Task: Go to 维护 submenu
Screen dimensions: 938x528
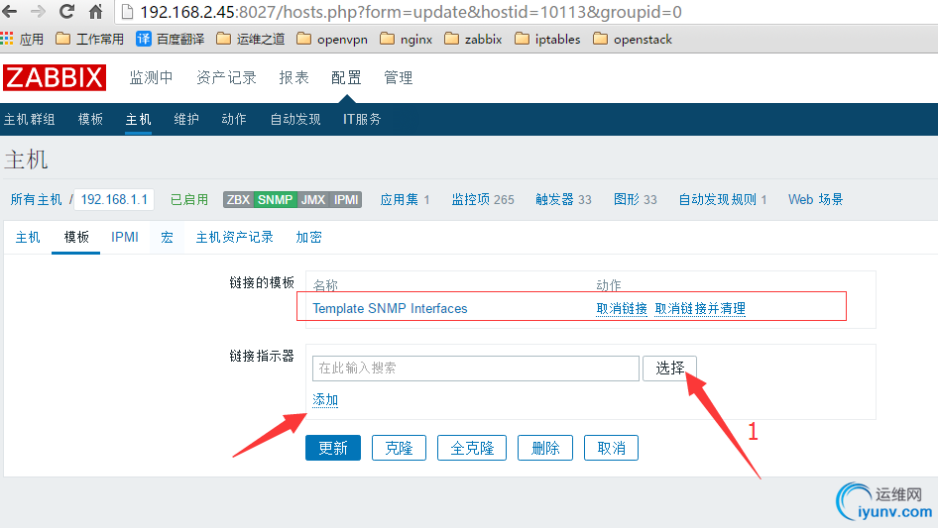Action: 186,119
